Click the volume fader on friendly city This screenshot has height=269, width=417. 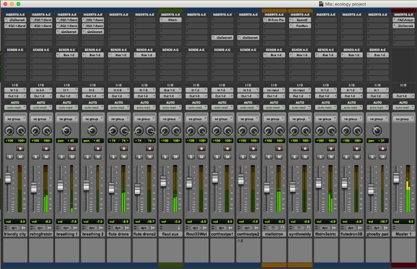pos(8,178)
